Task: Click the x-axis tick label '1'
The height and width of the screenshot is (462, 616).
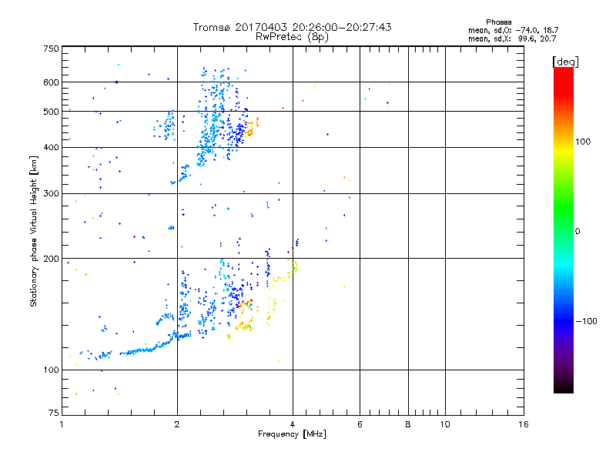Action: [62, 424]
